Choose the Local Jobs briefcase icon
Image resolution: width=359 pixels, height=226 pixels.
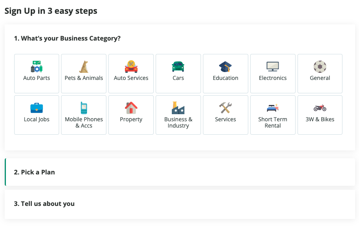(x=37, y=108)
